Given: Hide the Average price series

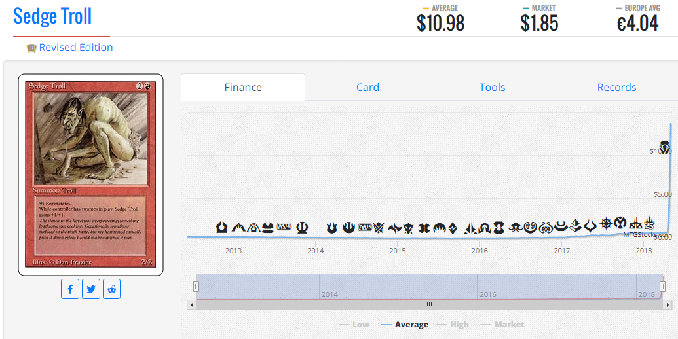Looking at the screenshot, I should tap(405, 325).
